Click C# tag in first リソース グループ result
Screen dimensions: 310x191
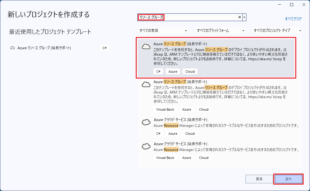(158, 72)
